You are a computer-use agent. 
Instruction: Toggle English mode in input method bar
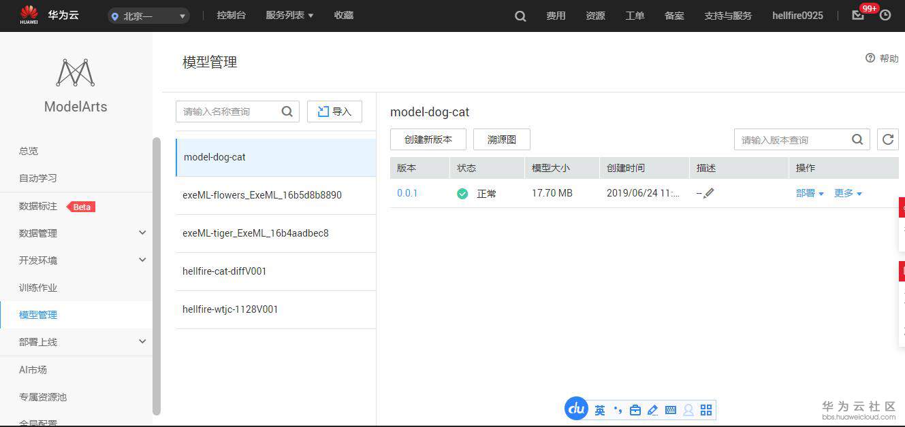tap(599, 410)
